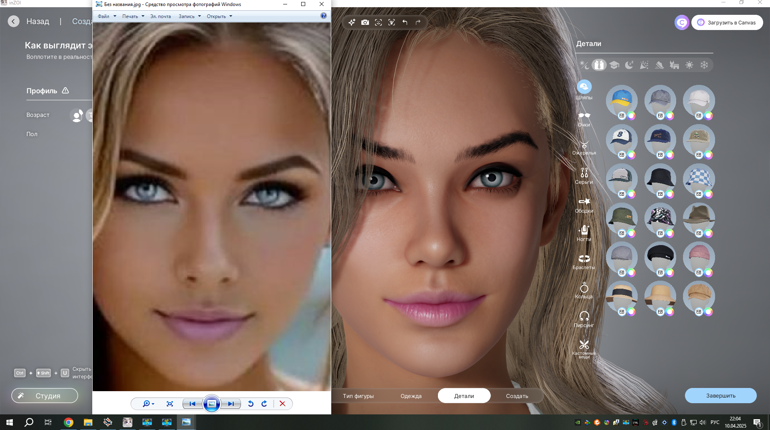
Task: Click the Завершить button
Action: pyautogui.click(x=721, y=396)
